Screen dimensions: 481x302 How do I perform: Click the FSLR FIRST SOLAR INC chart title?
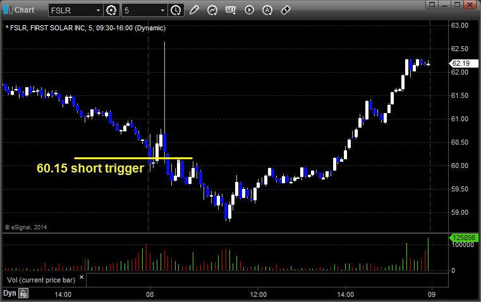(x=85, y=28)
